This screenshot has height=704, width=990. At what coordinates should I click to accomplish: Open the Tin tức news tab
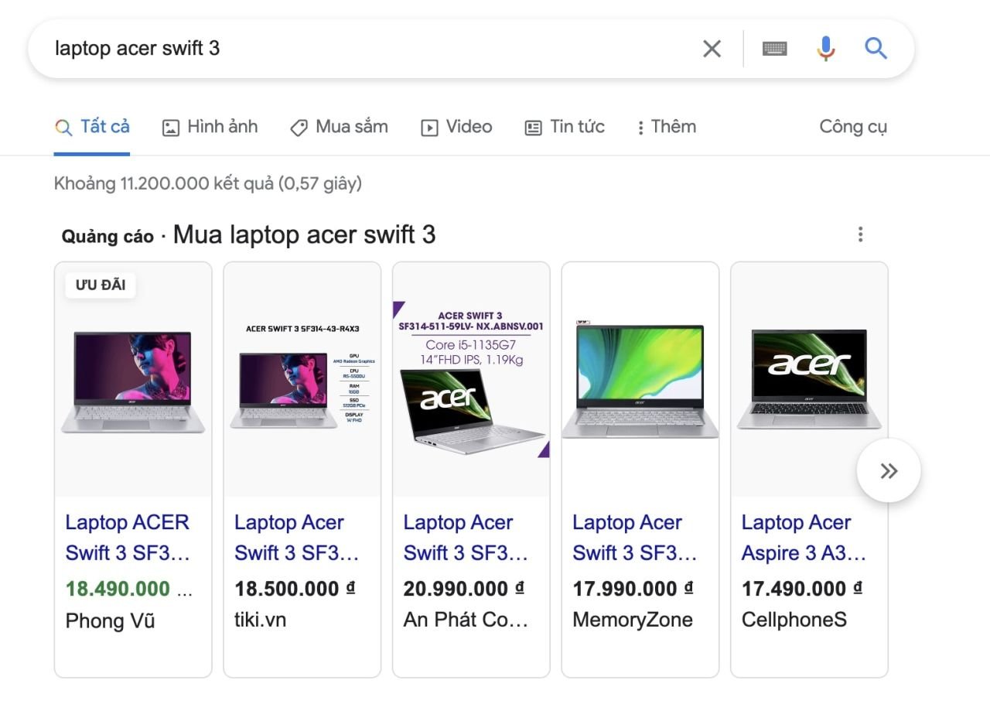(x=565, y=127)
